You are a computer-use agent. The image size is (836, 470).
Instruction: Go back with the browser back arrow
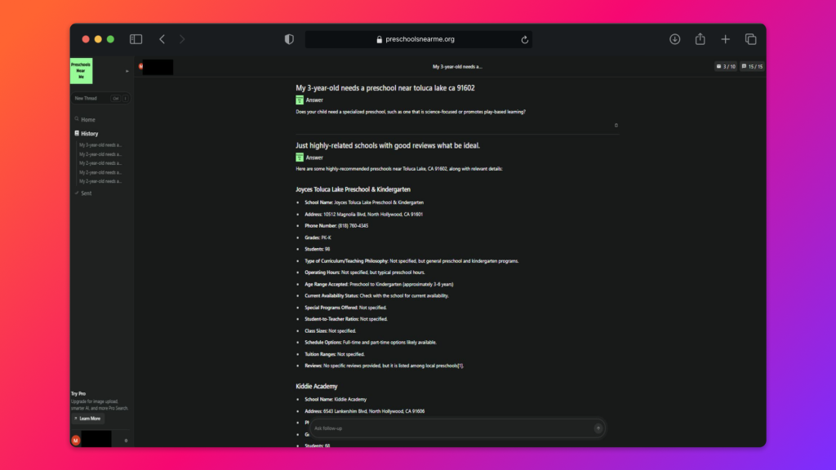162,39
